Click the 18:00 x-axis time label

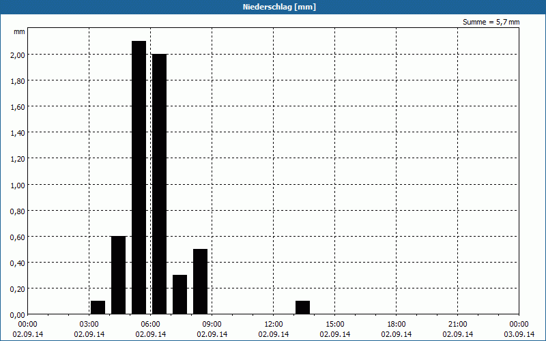click(x=397, y=325)
